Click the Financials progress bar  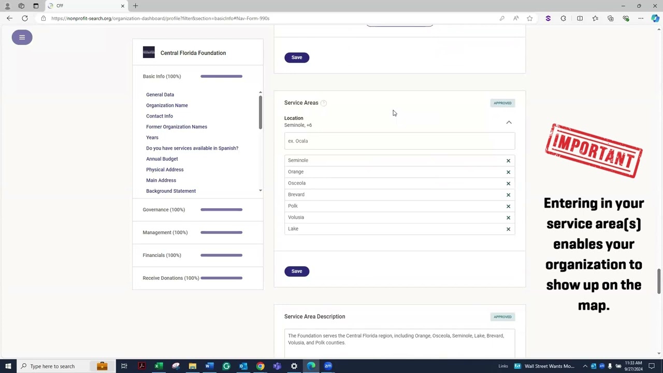[221, 255]
